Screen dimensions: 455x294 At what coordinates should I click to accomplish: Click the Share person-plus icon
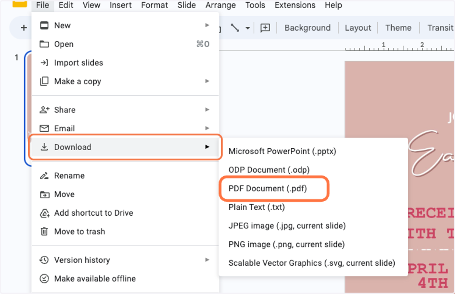tap(44, 110)
